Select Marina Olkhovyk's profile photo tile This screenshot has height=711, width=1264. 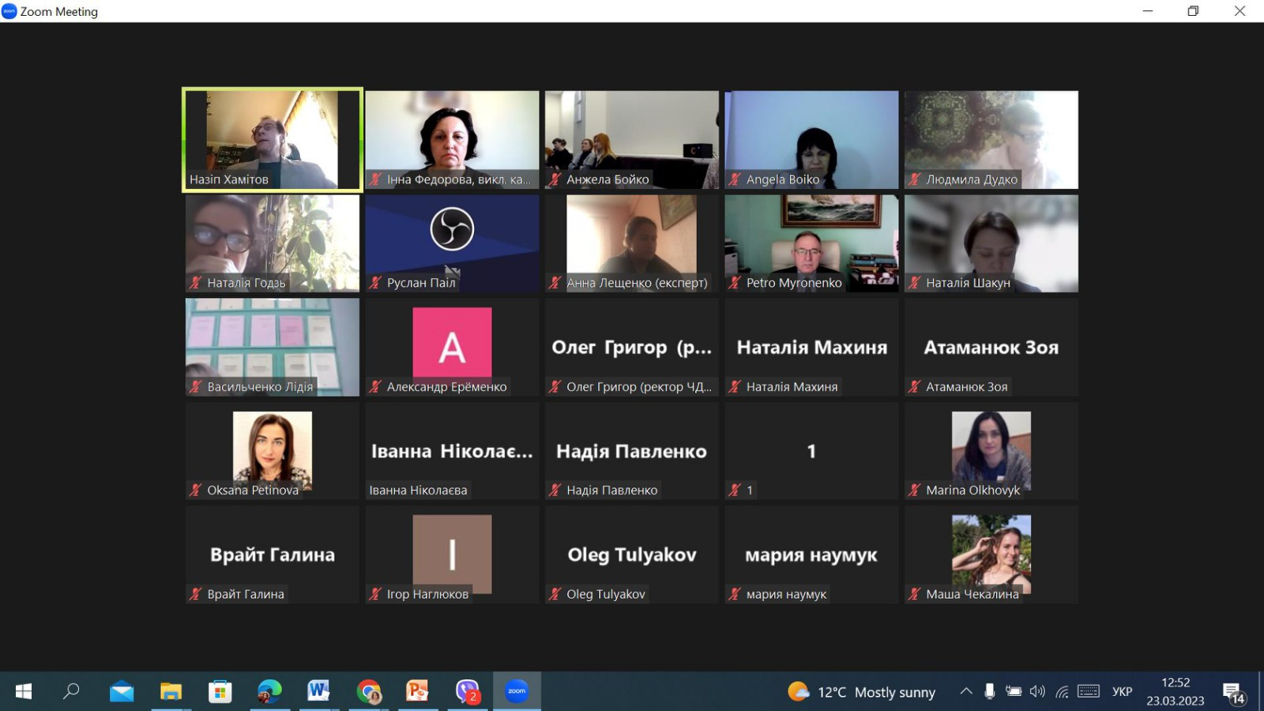pyautogui.click(x=991, y=451)
